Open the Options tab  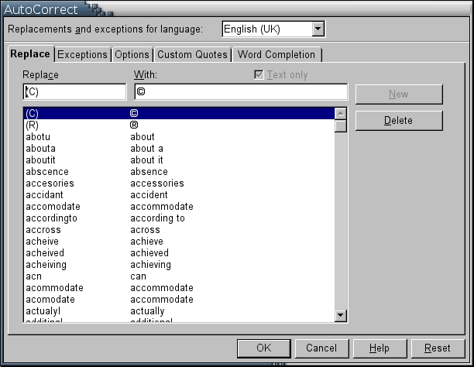pos(132,55)
